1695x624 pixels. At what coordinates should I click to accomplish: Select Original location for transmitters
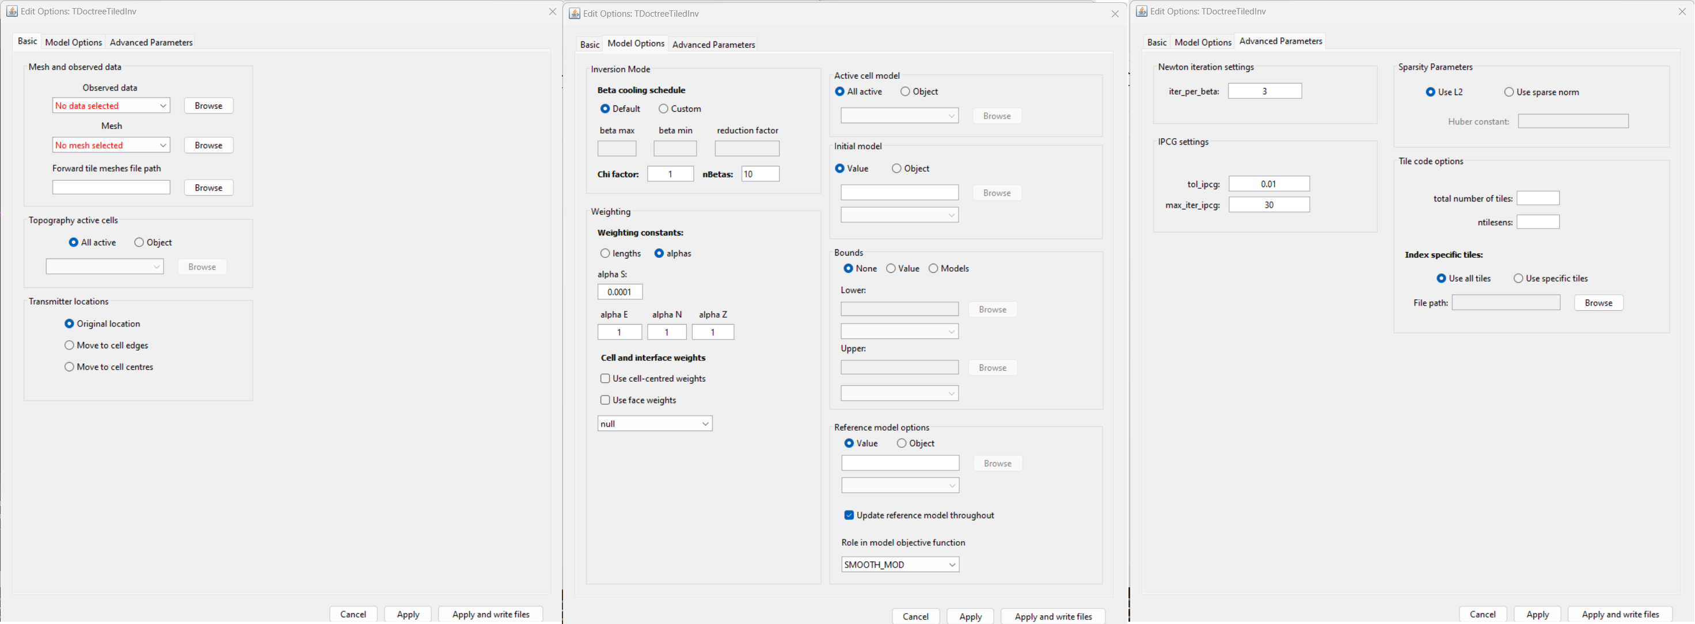point(102,323)
